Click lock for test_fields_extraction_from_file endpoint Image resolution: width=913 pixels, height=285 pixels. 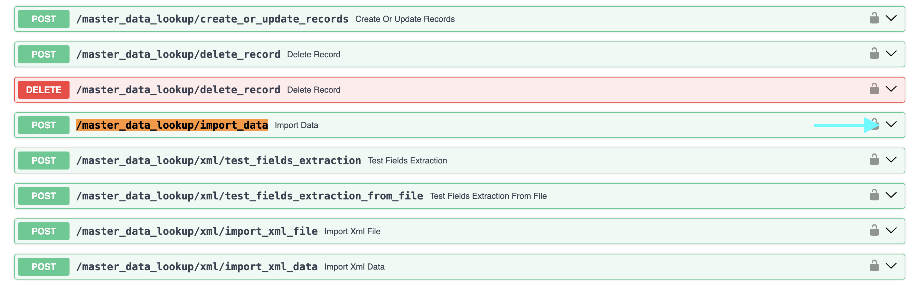(874, 195)
